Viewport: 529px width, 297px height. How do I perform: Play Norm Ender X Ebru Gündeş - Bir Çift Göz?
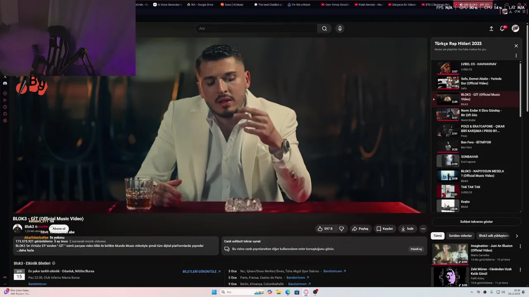pos(475,115)
